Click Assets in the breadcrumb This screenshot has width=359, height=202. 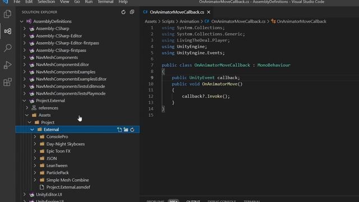point(151,21)
